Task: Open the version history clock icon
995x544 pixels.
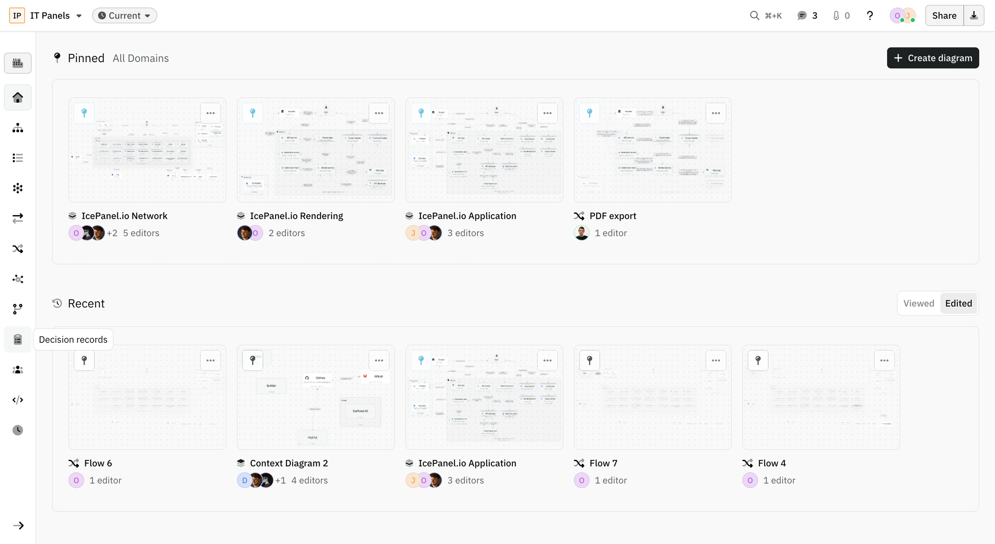Action: [x=18, y=430]
